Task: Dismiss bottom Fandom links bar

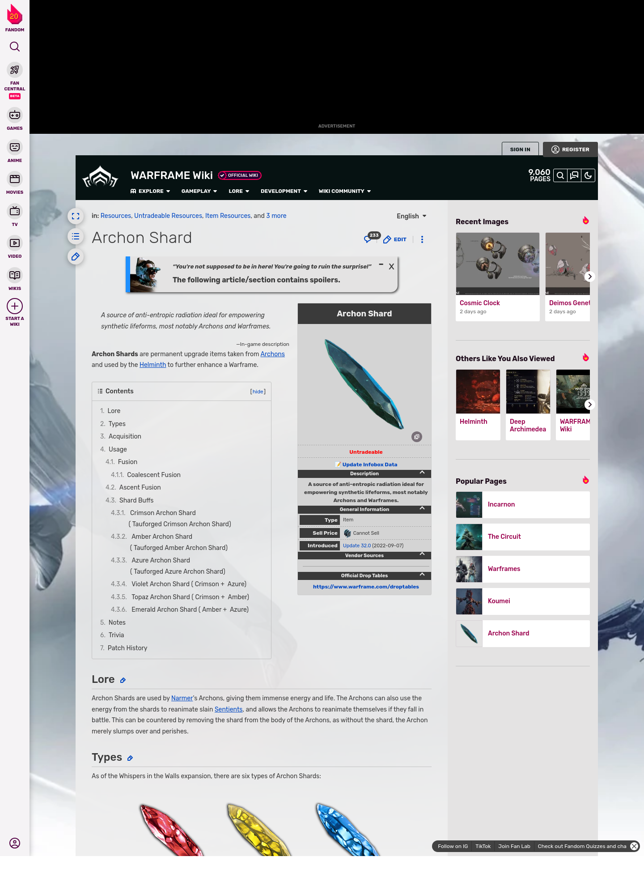Action: 634,846
